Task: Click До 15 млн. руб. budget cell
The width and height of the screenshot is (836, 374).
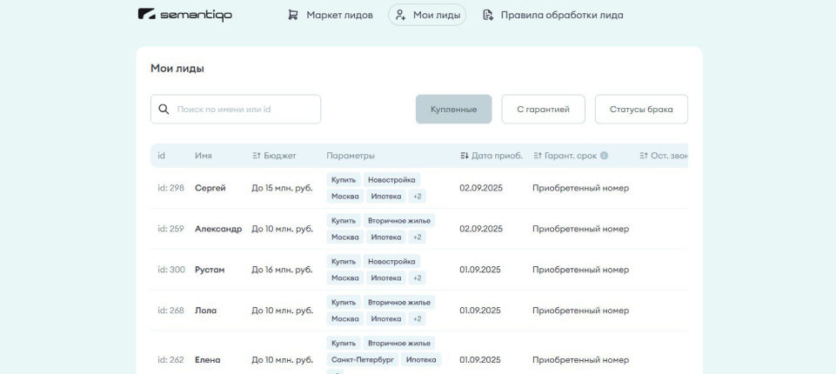Action: [x=282, y=188]
